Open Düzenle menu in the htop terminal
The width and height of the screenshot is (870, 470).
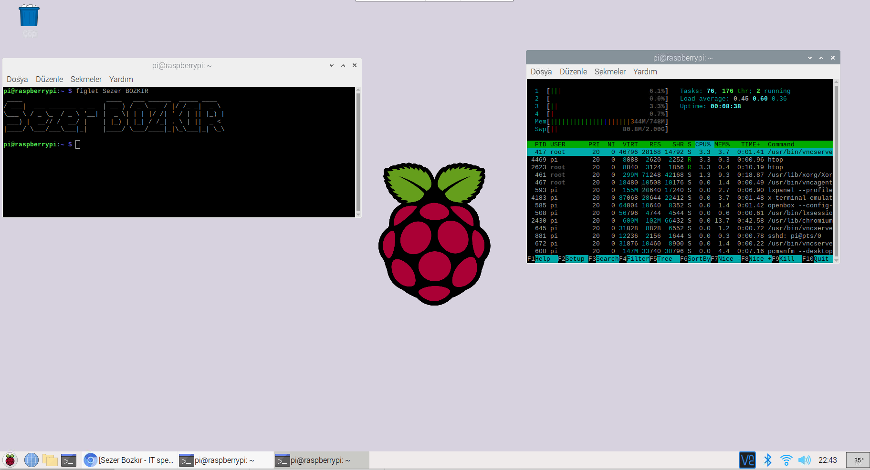[573, 72]
